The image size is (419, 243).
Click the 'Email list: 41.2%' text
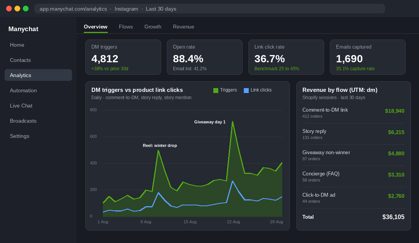(x=190, y=69)
